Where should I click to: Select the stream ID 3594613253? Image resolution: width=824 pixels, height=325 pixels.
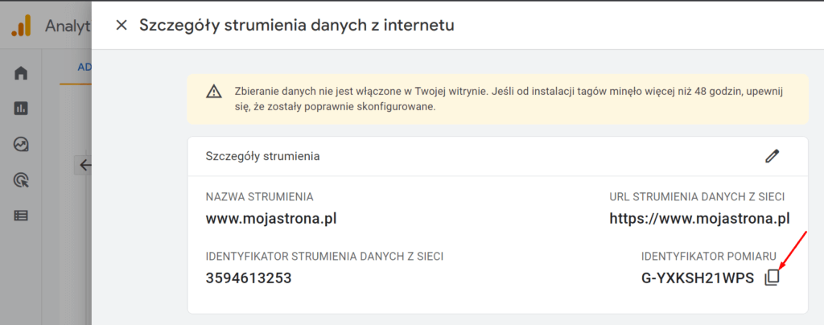[x=249, y=278]
